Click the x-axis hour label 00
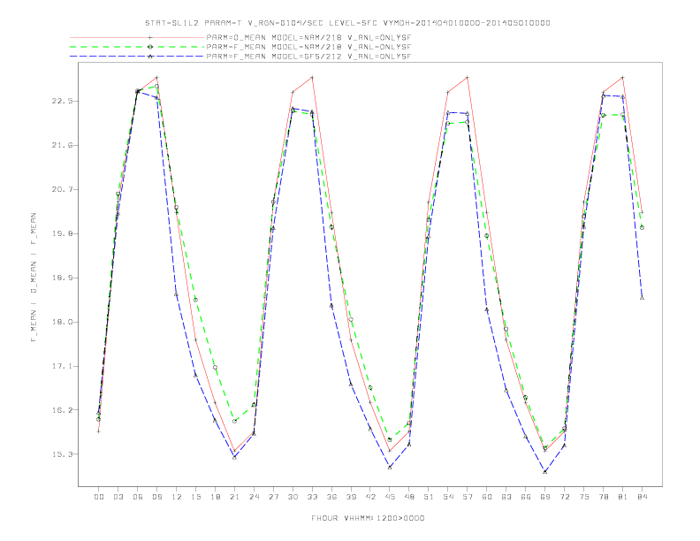This screenshot has height=541, width=700. click(99, 497)
